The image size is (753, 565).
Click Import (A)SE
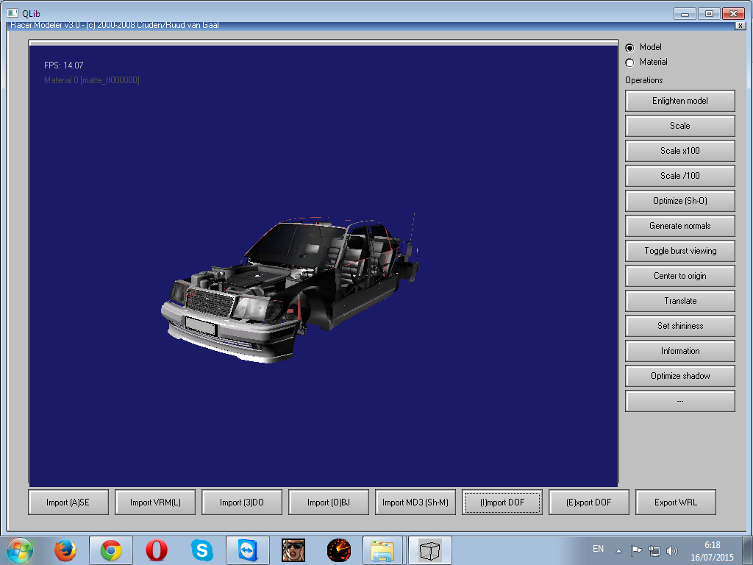click(x=68, y=502)
